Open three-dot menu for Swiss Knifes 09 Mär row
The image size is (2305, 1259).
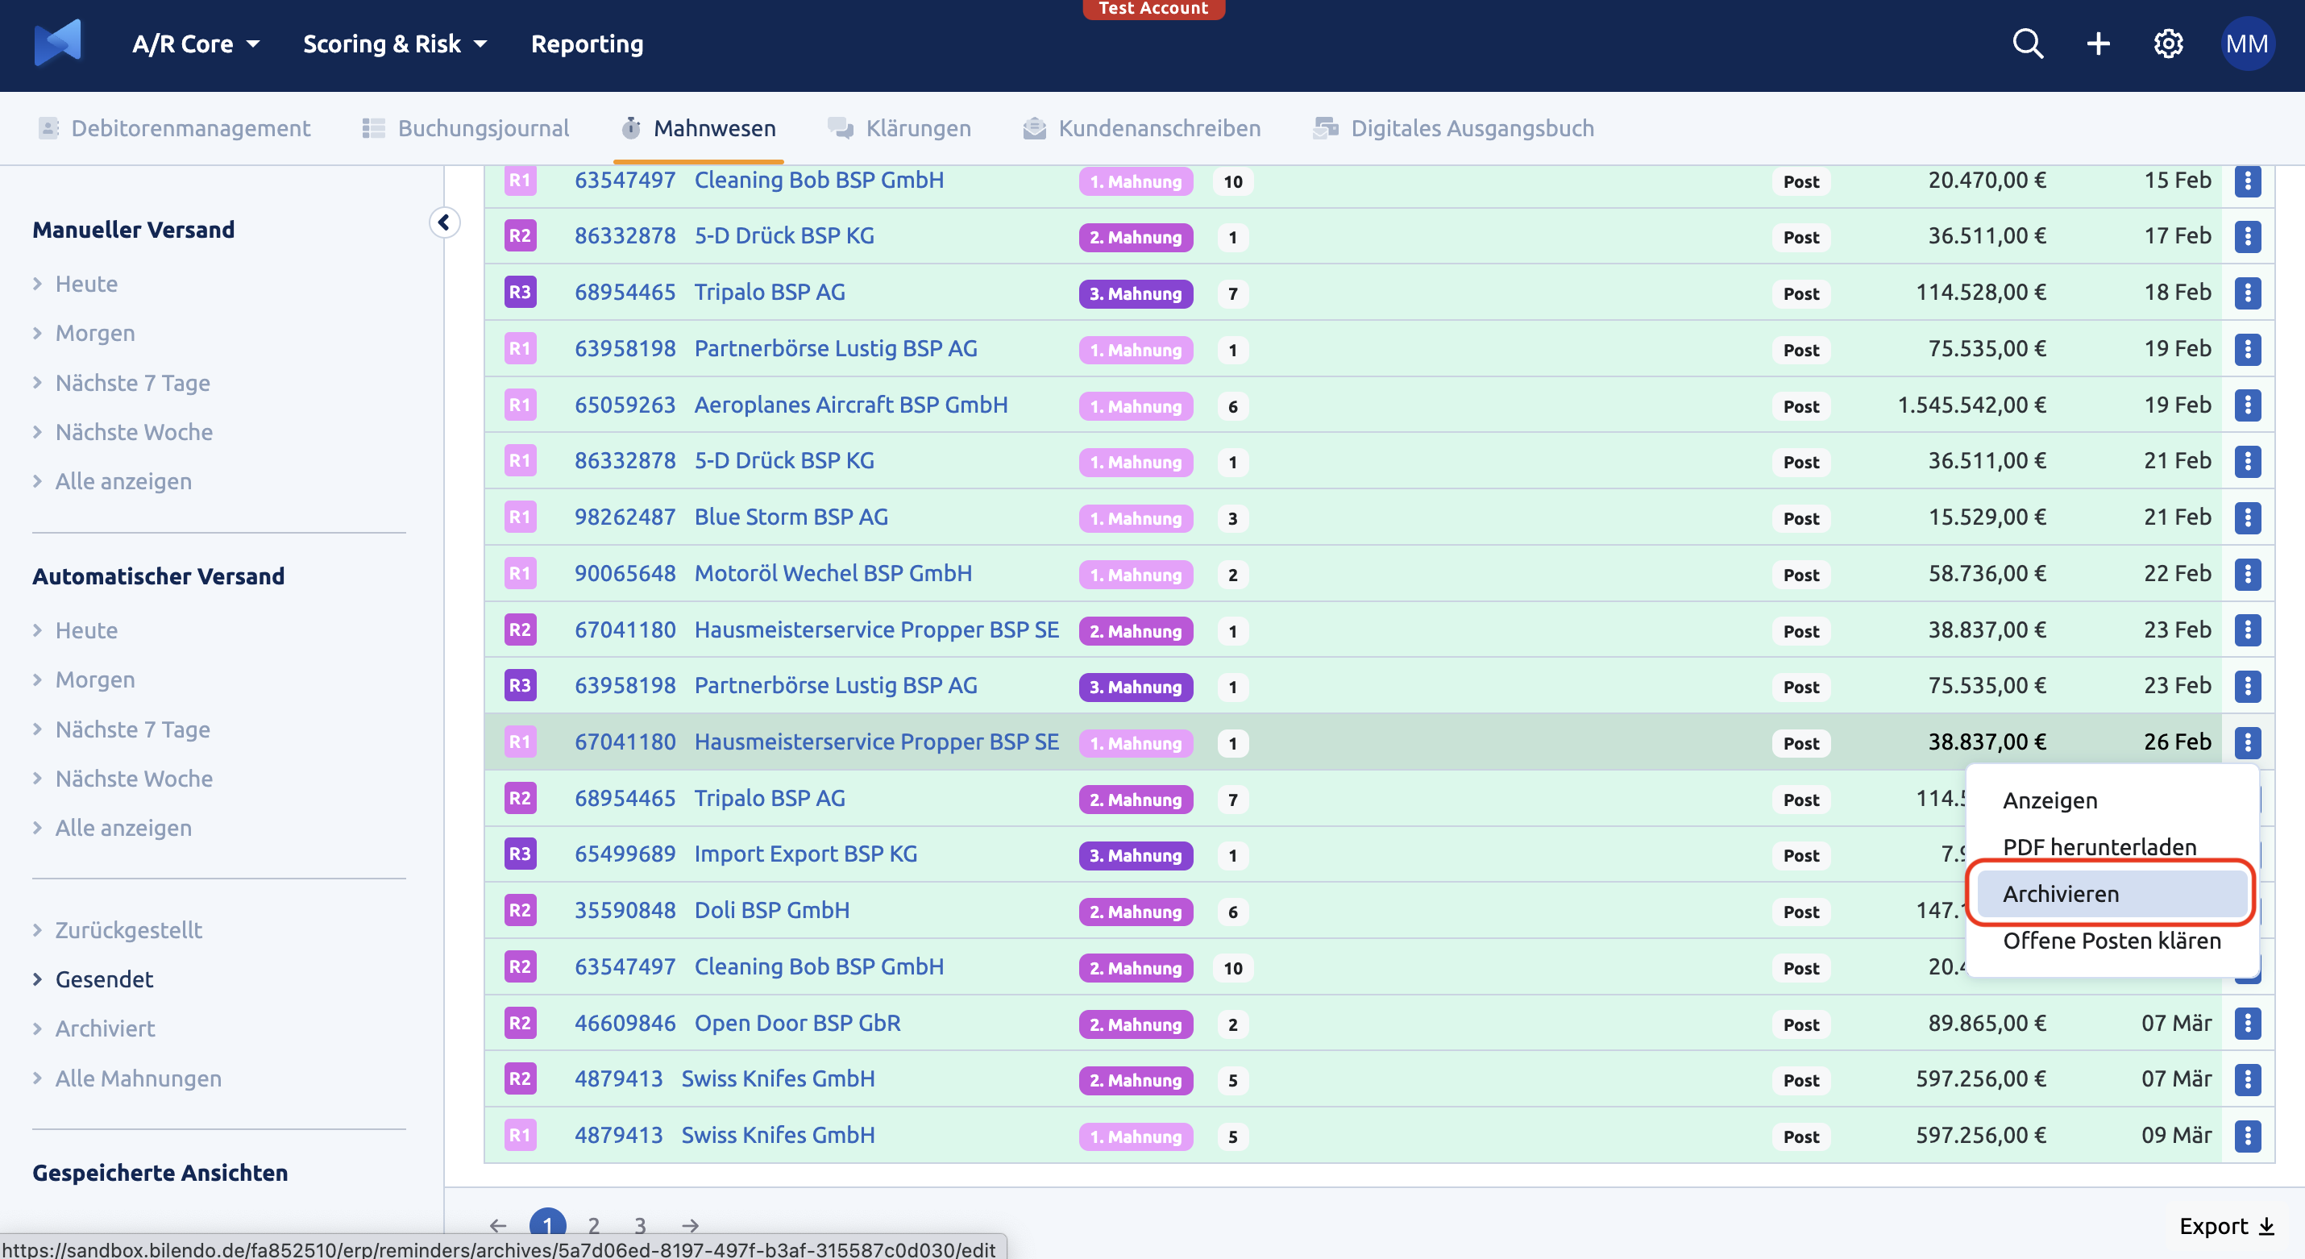(x=2248, y=1136)
